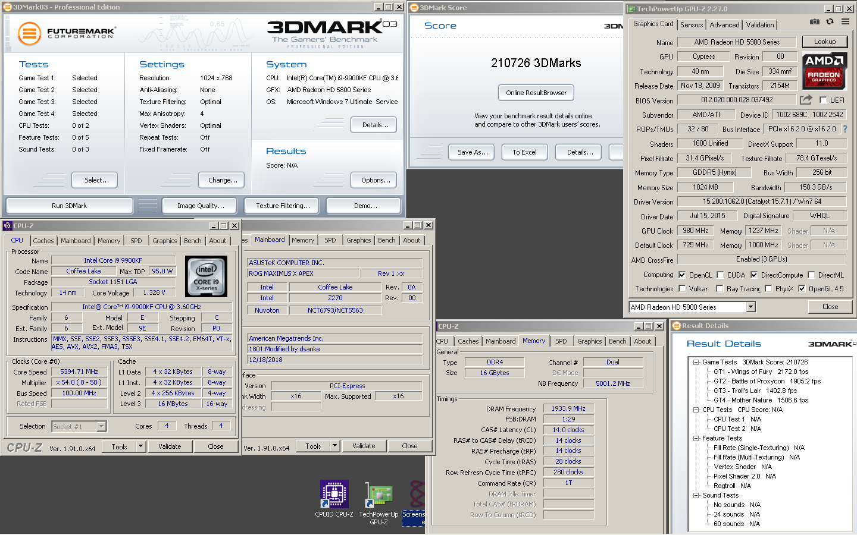Click the Bus Interface question mark icon
The image size is (857, 535).
pos(845,129)
